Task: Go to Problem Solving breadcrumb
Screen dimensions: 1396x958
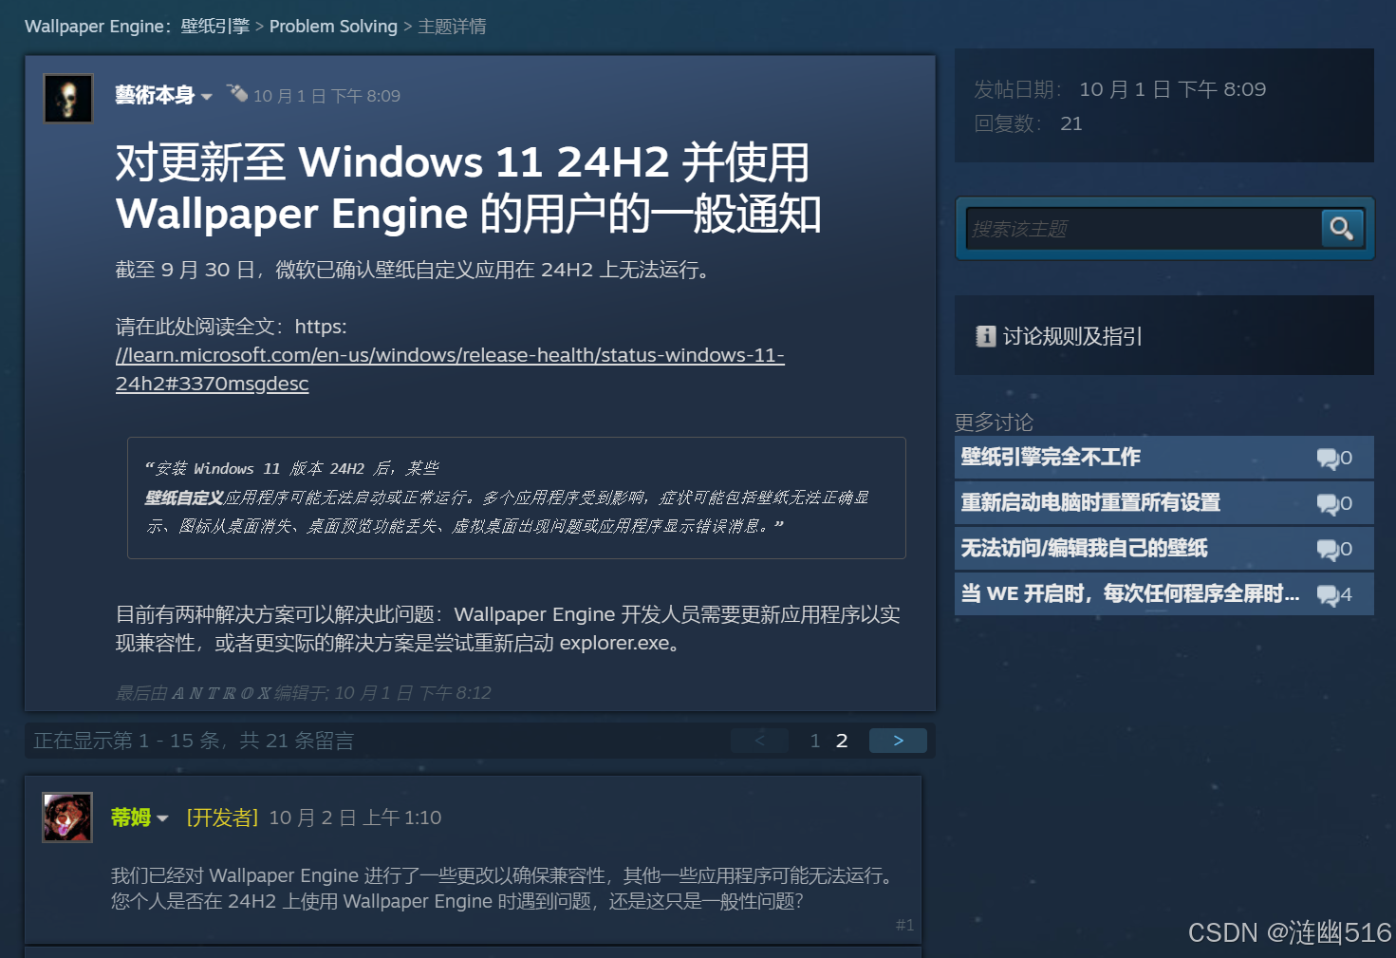Action: pyautogui.click(x=333, y=27)
